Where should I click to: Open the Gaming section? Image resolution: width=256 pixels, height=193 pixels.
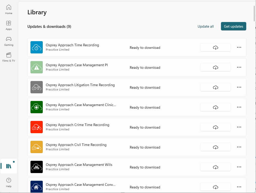click(9, 41)
